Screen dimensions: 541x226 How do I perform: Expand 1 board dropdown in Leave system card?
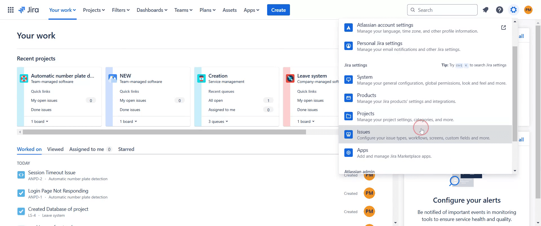click(x=306, y=121)
